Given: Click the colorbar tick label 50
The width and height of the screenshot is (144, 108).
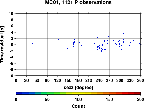Looking at the screenshot, I should tap(47, 99).
